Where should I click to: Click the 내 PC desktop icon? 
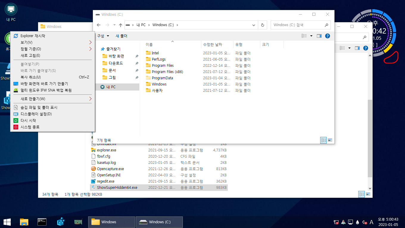(x=11, y=12)
